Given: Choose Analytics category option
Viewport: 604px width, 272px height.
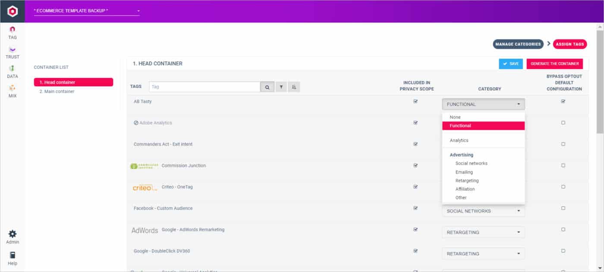Looking at the screenshot, I should point(483,141).
